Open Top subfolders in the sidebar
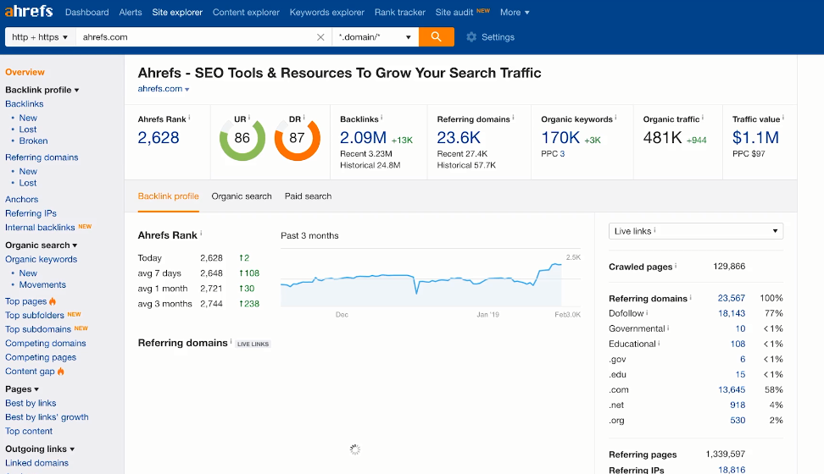The width and height of the screenshot is (824, 474). point(35,315)
